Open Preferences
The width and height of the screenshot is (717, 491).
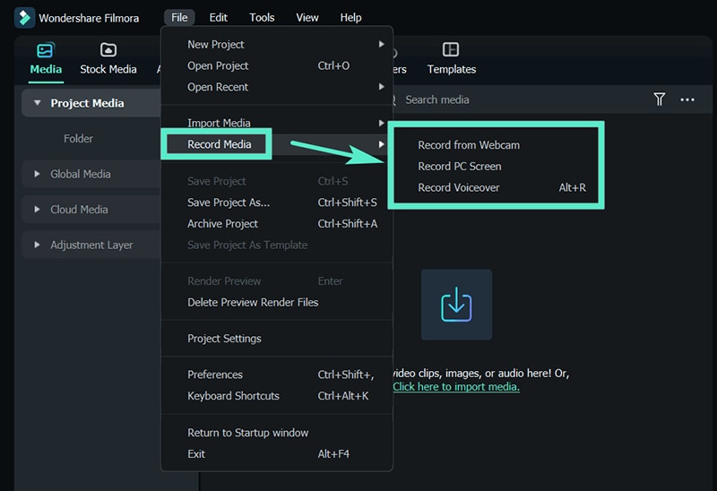pyautogui.click(x=277, y=375)
